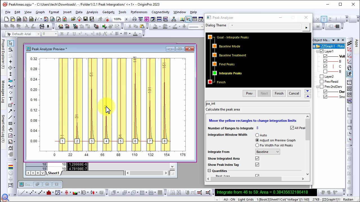Open the zoom percentage dropdown

tap(126, 19)
